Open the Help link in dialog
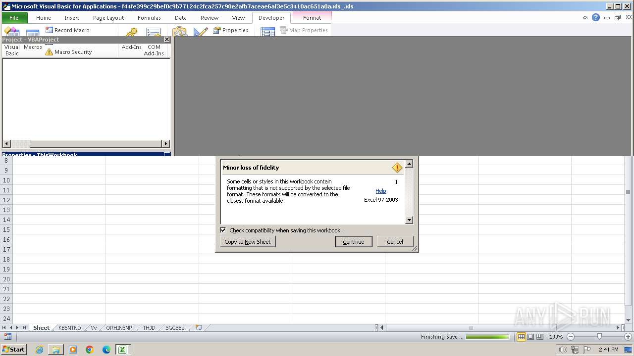This screenshot has height=356, width=634. point(380,191)
